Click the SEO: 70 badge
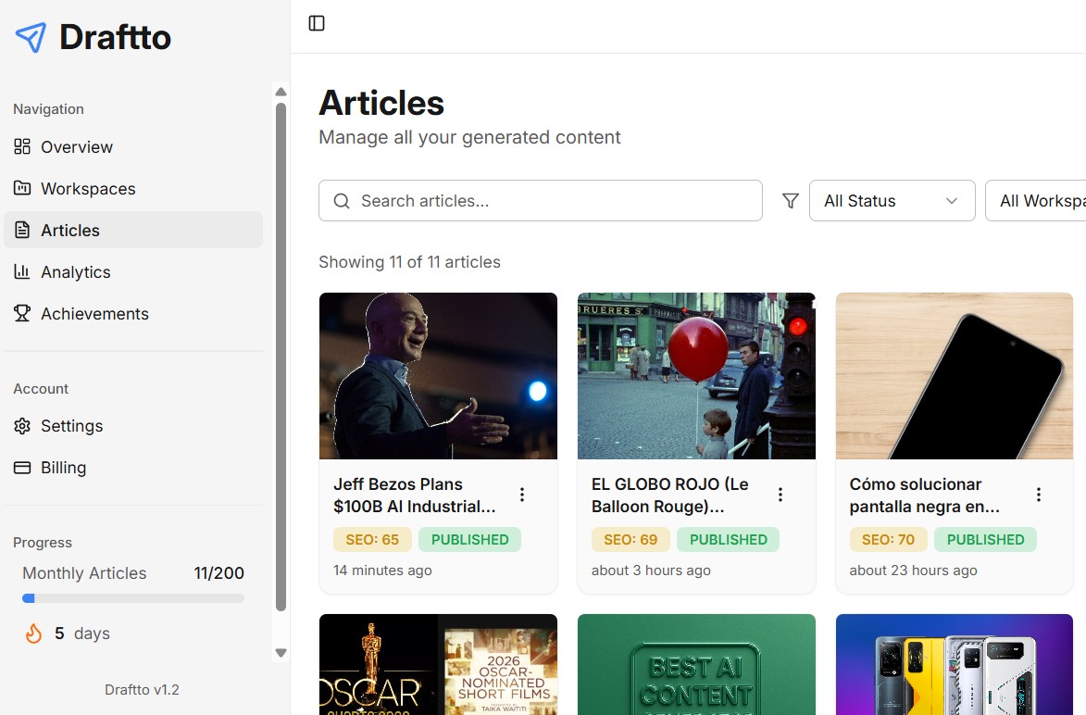 click(889, 540)
